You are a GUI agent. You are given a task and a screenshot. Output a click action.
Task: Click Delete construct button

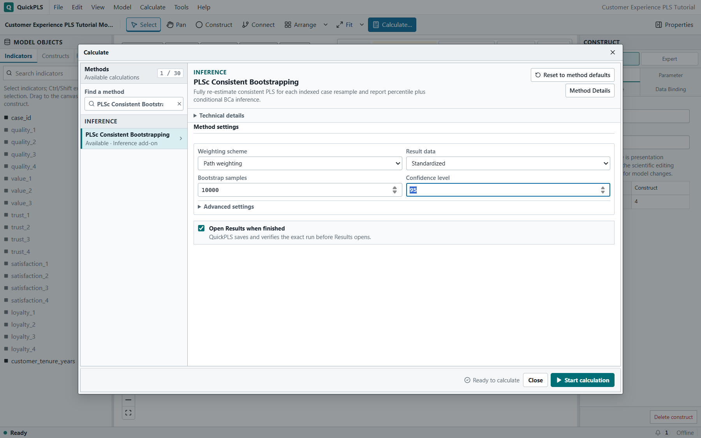click(673, 417)
